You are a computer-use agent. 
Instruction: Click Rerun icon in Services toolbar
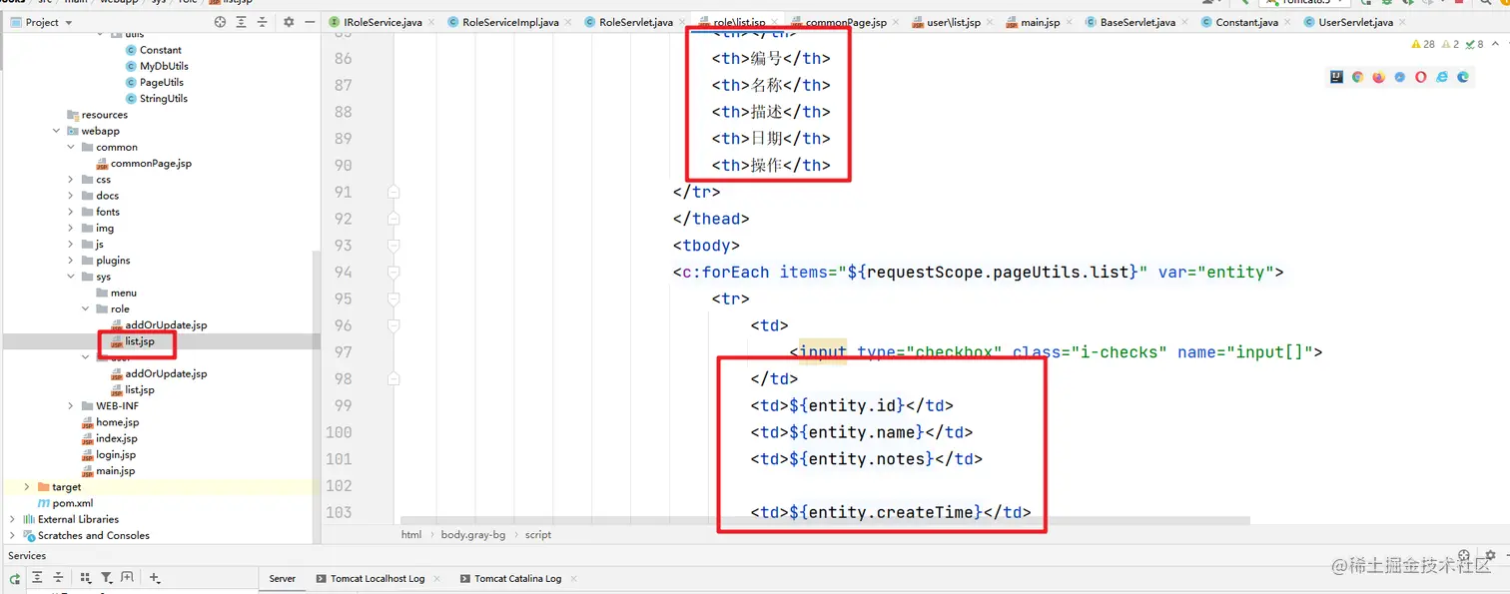15,578
